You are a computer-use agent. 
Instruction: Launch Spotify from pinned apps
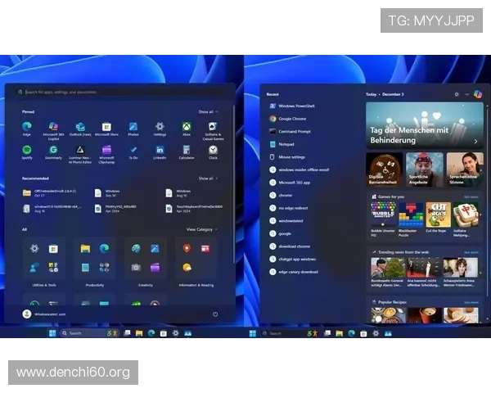click(26, 151)
